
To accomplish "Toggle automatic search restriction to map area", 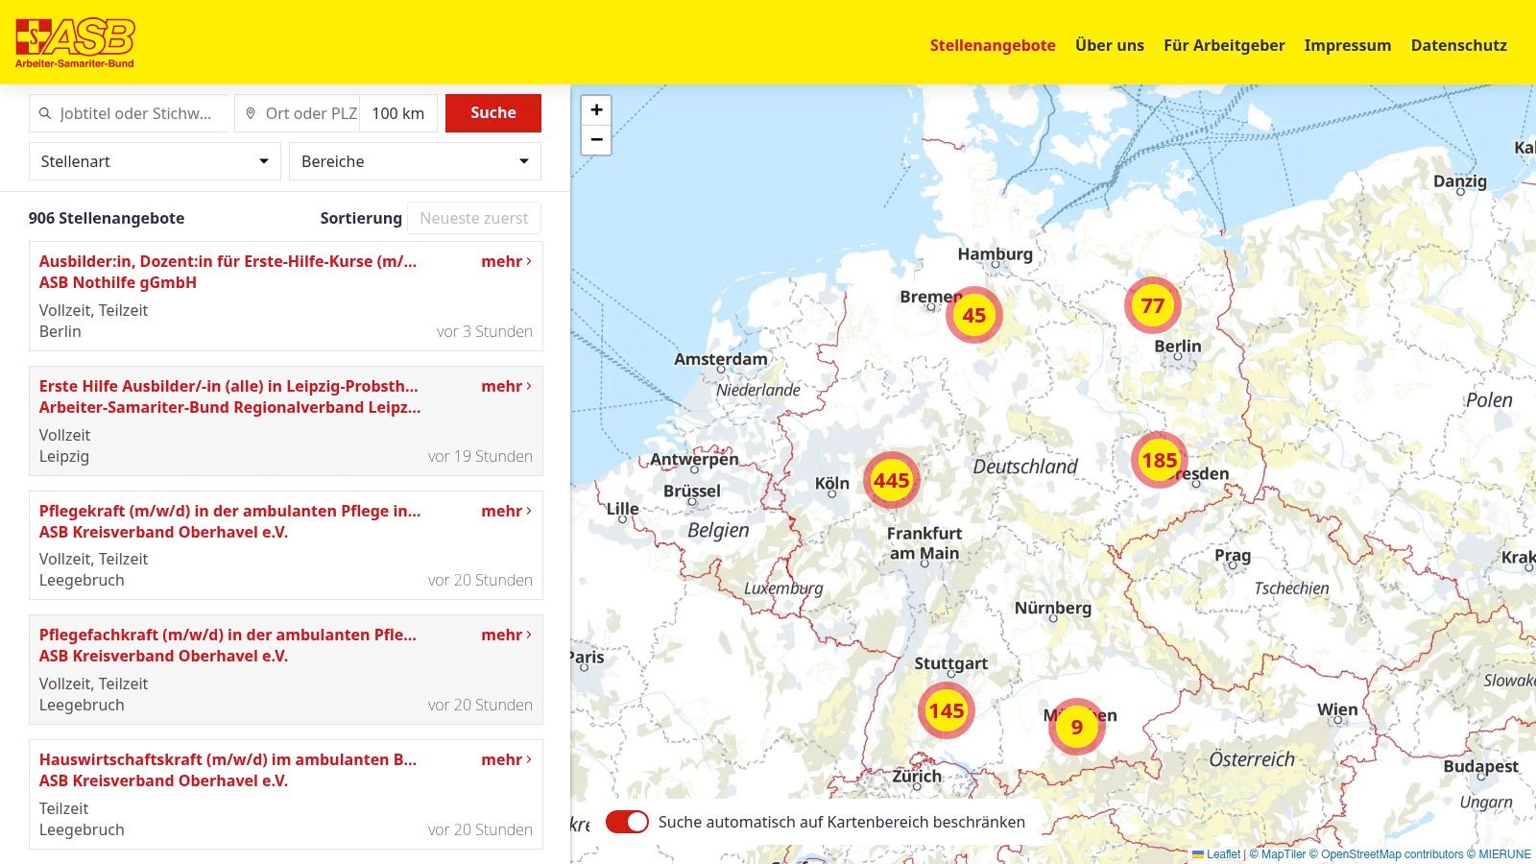I will click(627, 822).
